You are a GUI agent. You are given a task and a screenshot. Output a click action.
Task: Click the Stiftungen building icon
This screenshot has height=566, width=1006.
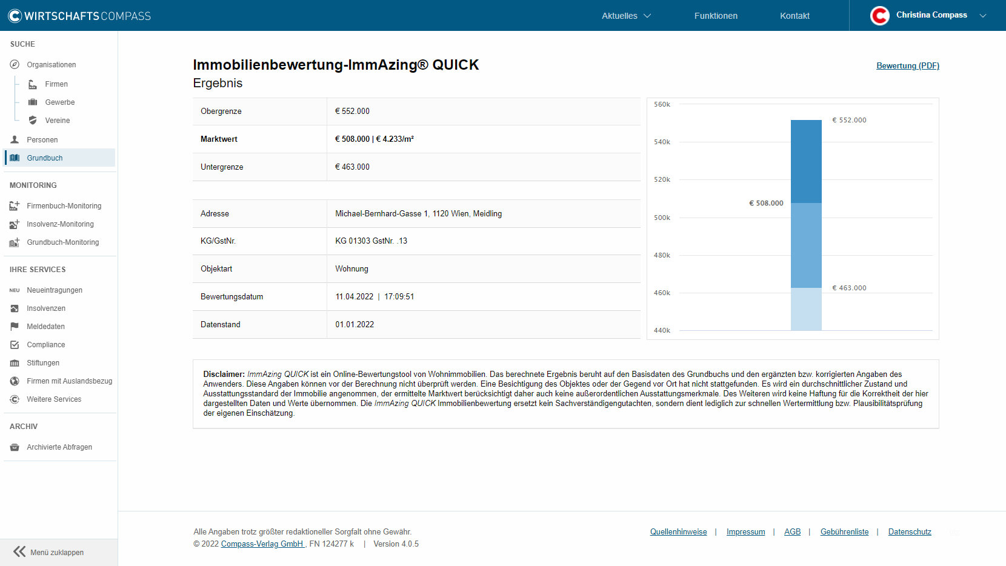tap(15, 363)
